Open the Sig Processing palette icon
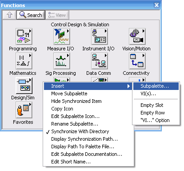Image resolution: width=184 pixels, height=171 pixels. click(x=62, y=61)
